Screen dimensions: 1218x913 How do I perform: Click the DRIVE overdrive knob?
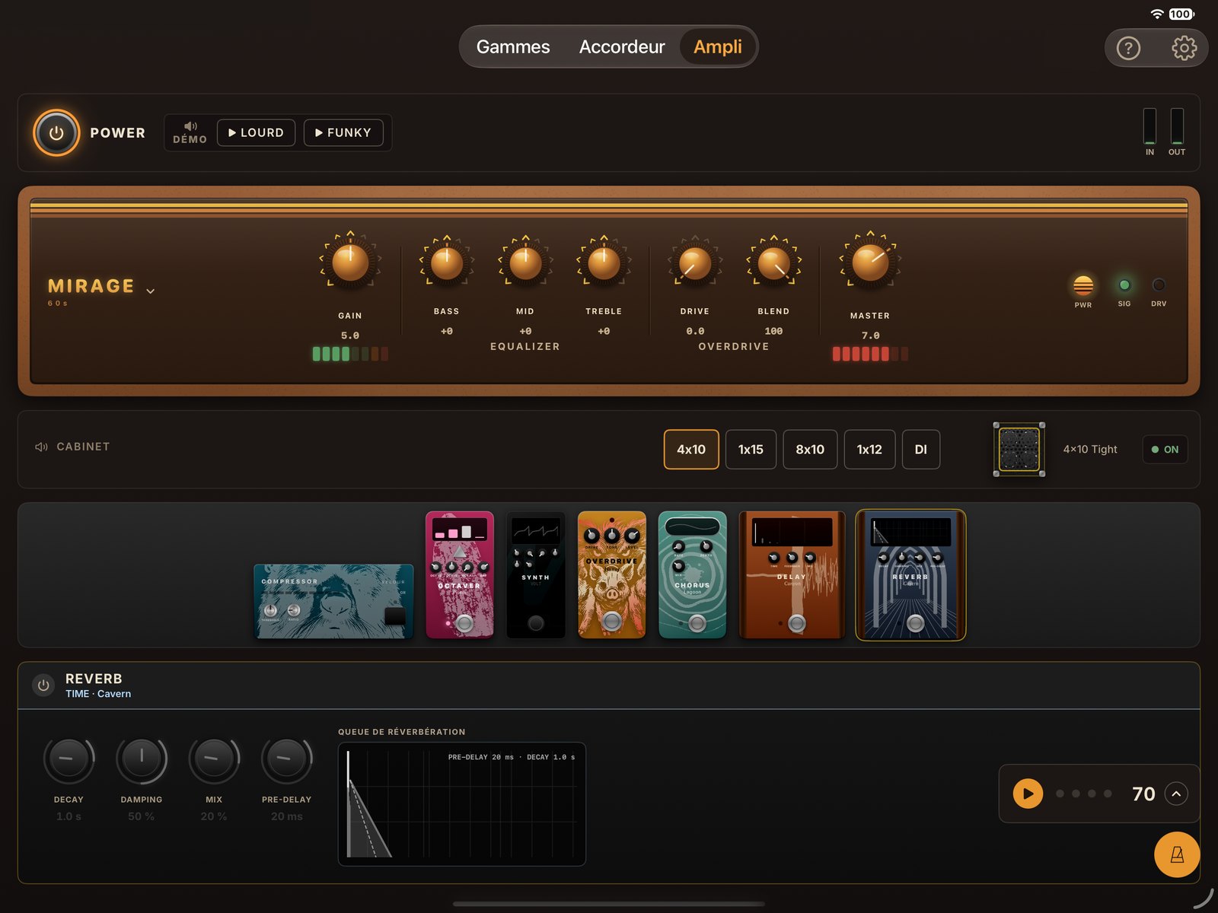point(695,263)
